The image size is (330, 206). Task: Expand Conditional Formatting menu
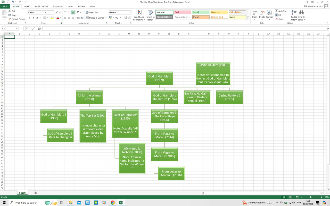coord(139,15)
